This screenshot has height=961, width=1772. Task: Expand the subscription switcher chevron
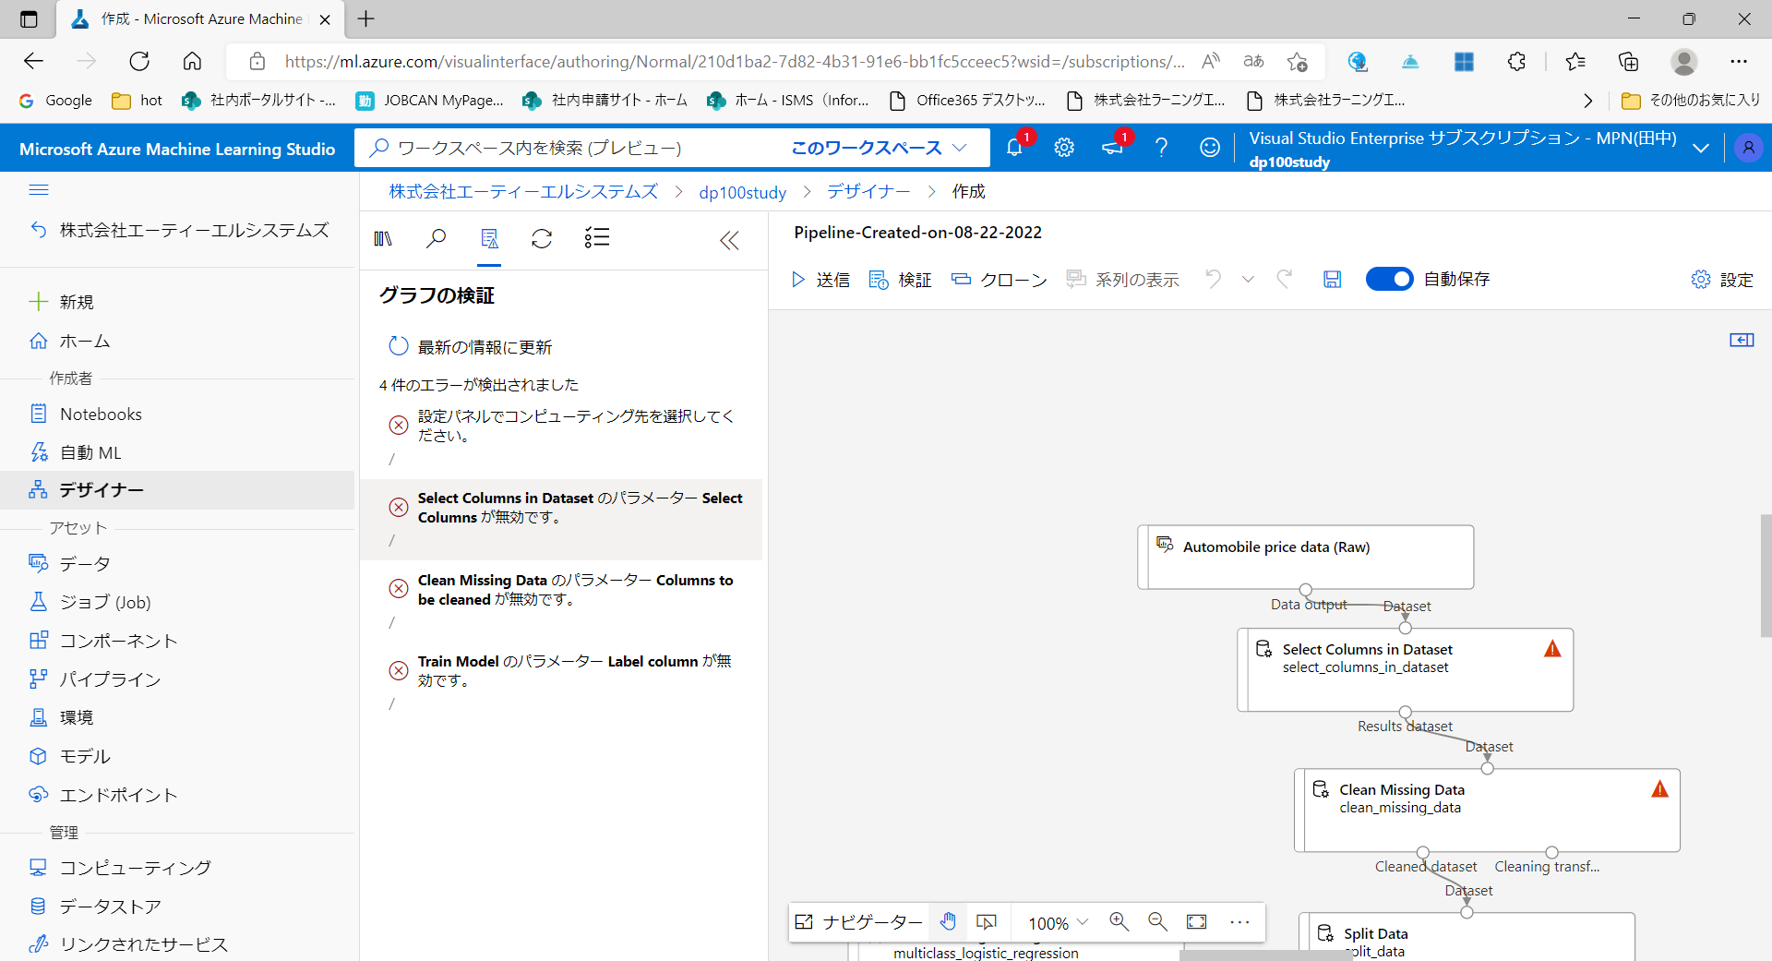pos(1701,148)
